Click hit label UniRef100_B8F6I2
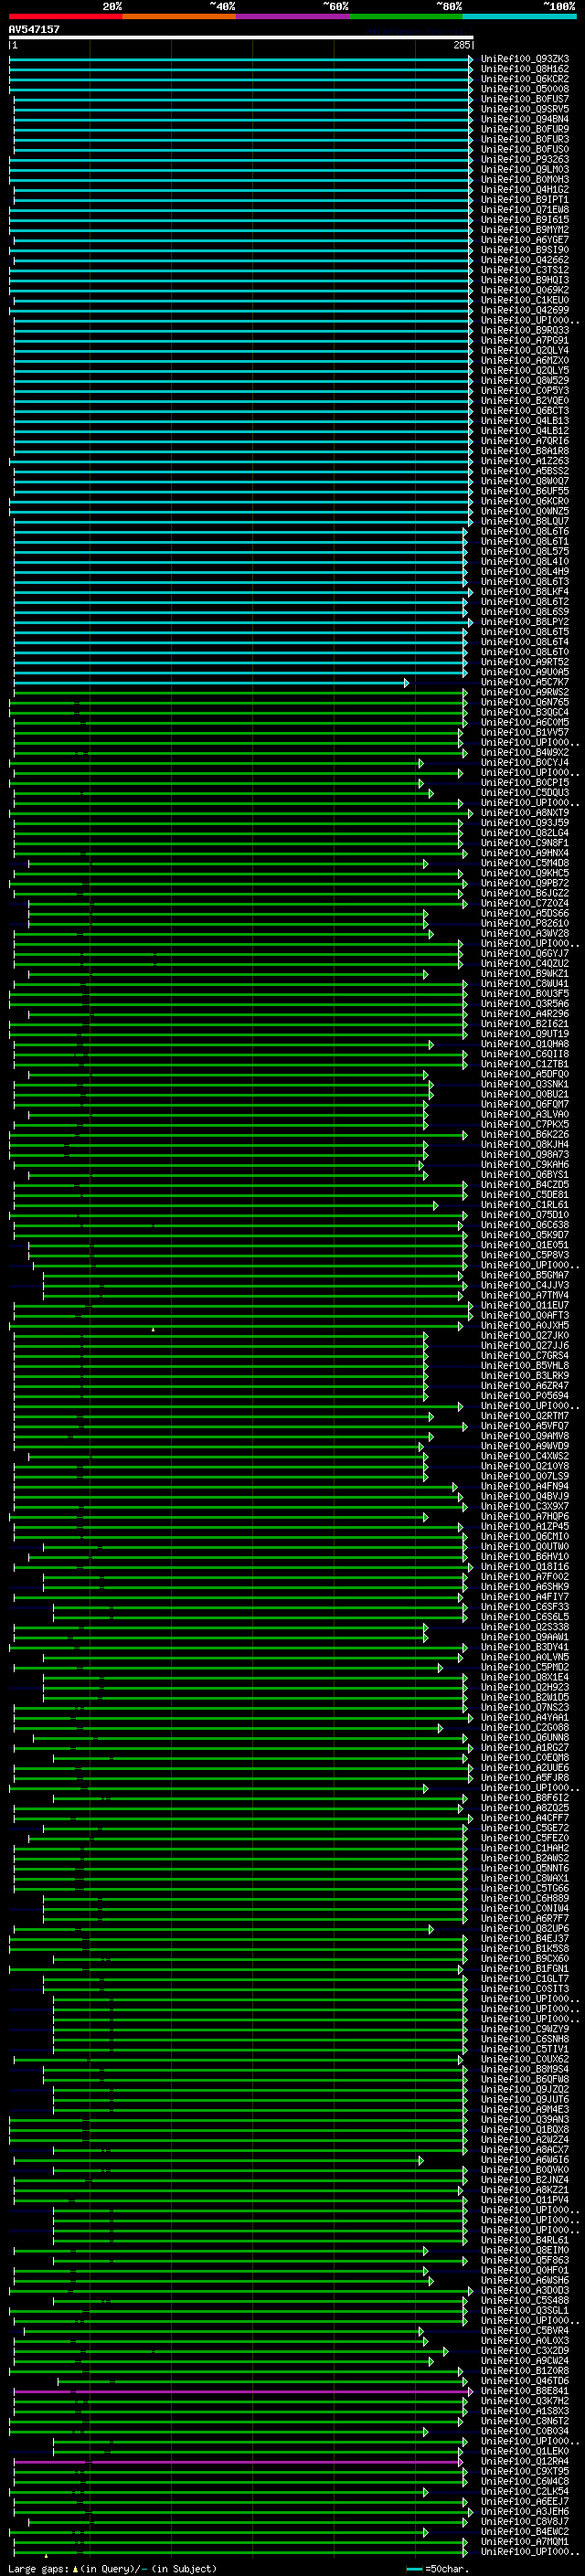Screen dimensions: 585x2576 pyautogui.click(x=525, y=1798)
